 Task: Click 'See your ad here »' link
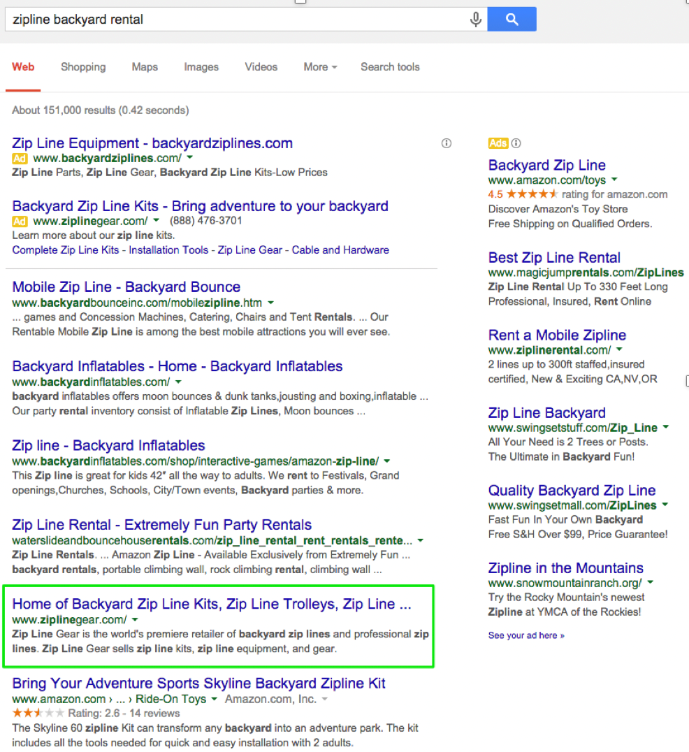pos(526,635)
